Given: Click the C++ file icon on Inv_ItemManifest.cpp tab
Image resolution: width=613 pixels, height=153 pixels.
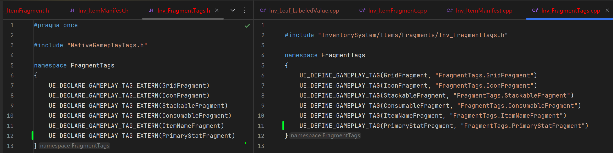Looking at the screenshot, I should tap(450, 10).
